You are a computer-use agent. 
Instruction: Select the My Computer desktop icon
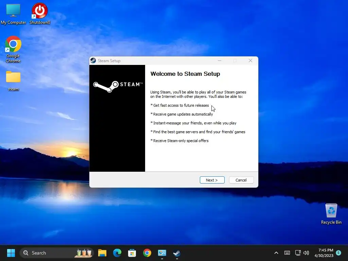click(13, 14)
